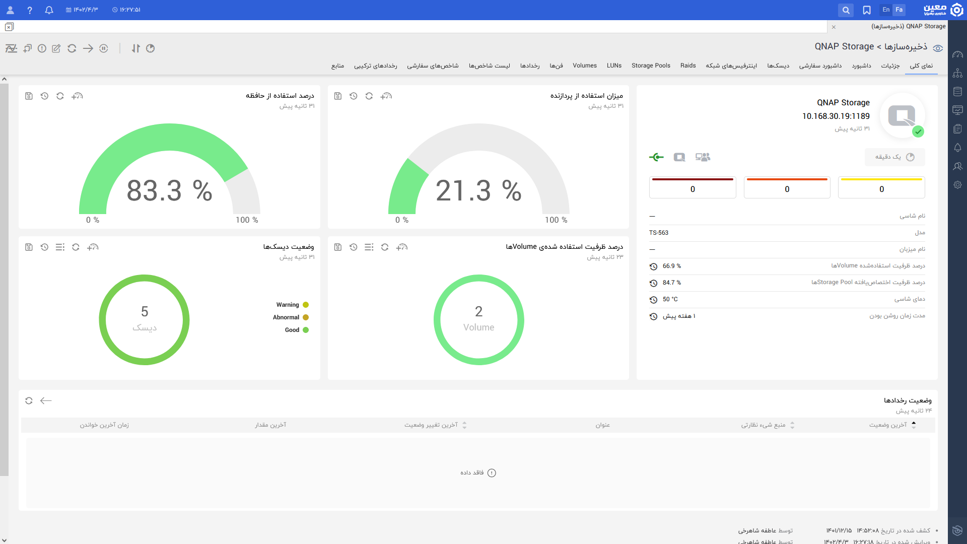
Task: Open the alarm bell icon in right sidebar
Action: [958, 148]
